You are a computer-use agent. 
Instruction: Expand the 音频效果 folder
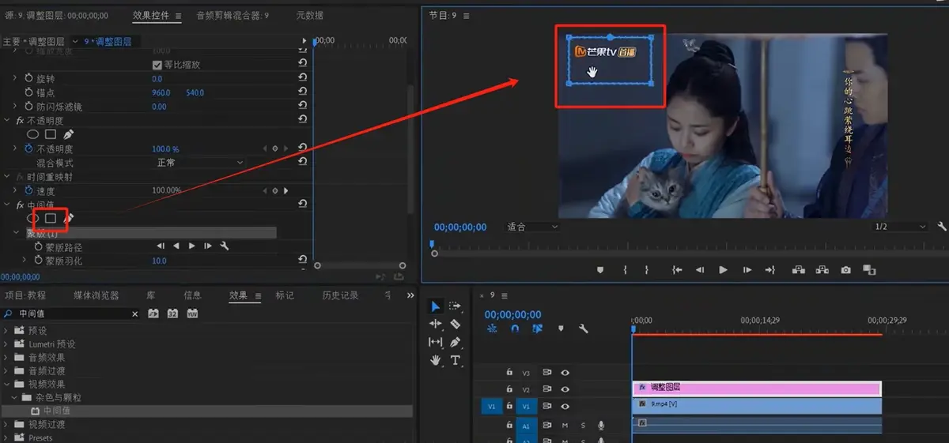pyautogui.click(x=6, y=358)
